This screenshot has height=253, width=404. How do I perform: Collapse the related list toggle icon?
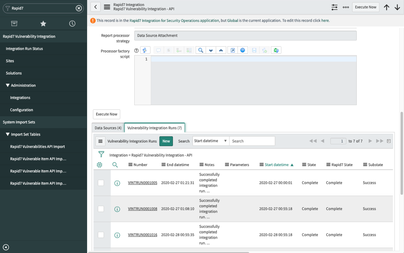pyautogui.click(x=389, y=141)
